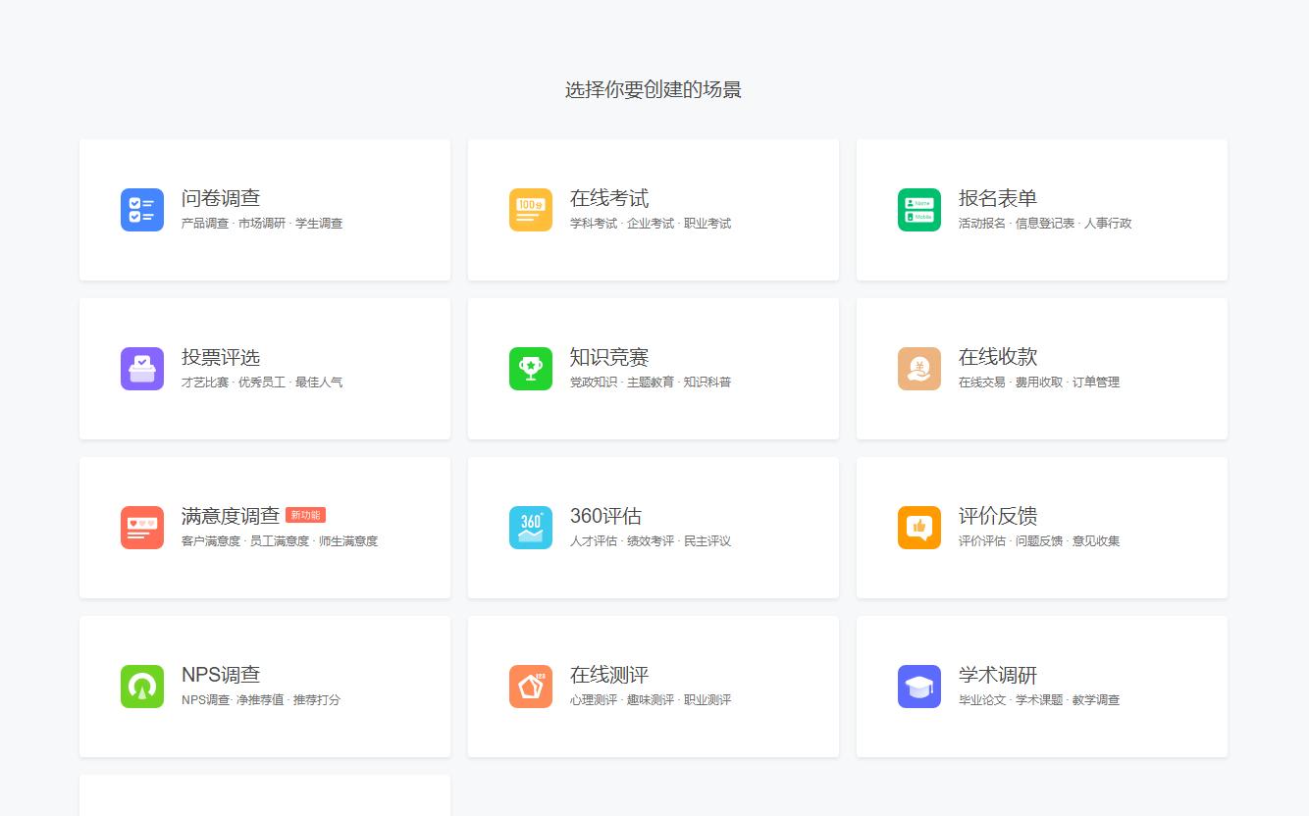Open the 在线收款 payment icon
The image size is (1309, 816).
pos(918,368)
